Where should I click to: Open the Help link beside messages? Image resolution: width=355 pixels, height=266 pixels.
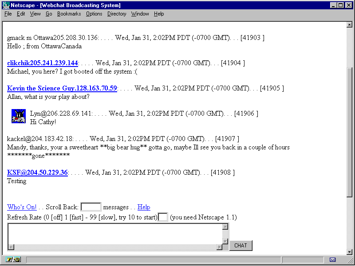(x=144, y=207)
